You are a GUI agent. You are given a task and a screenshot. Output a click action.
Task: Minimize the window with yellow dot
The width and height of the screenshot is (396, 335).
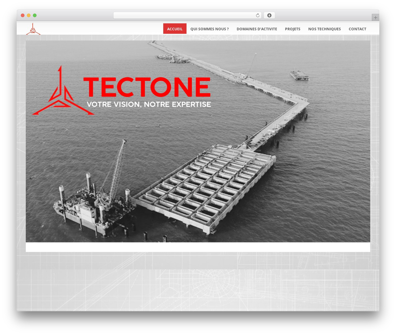(29, 15)
